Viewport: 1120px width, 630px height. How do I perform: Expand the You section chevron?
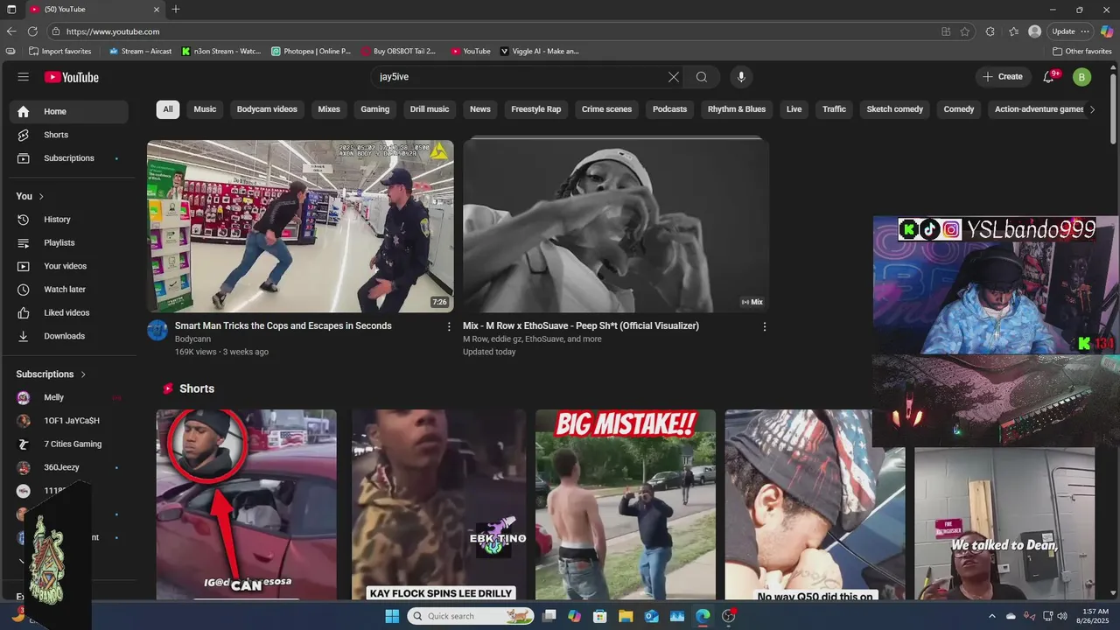tap(41, 196)
